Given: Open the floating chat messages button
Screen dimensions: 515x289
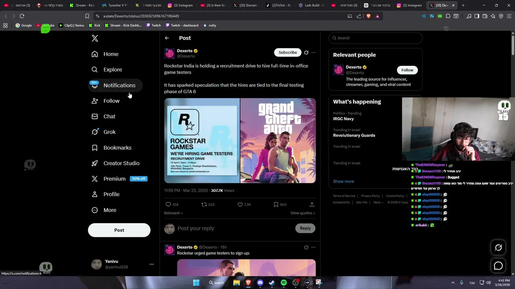Looking at the screenshot, I should [498, 266].
